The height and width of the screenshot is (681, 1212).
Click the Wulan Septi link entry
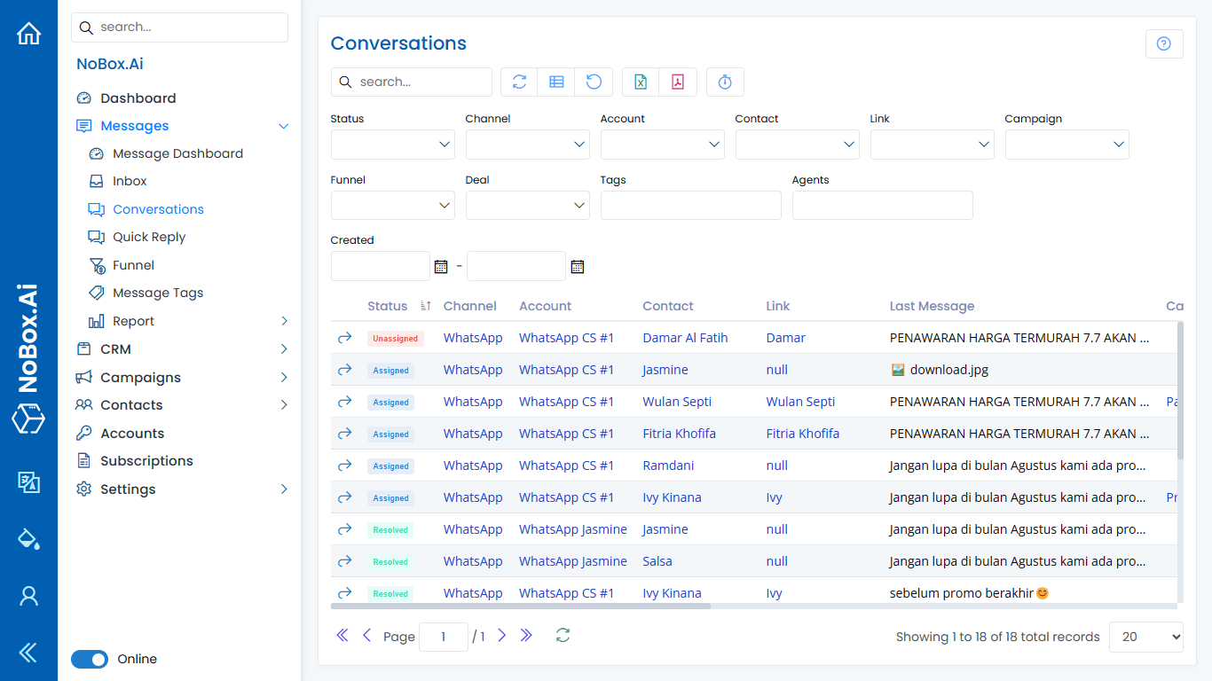800,402
